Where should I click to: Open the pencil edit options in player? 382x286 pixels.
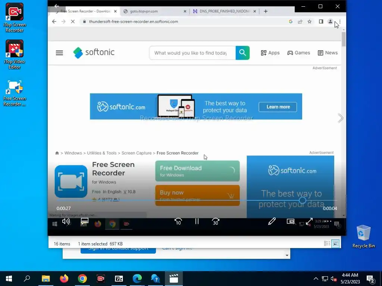pyautogui.click(x=272, y=221)
